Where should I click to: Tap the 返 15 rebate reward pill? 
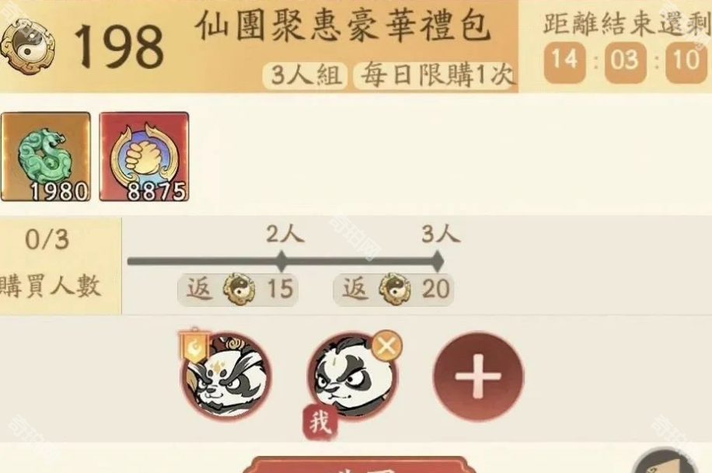click(238, 289)
